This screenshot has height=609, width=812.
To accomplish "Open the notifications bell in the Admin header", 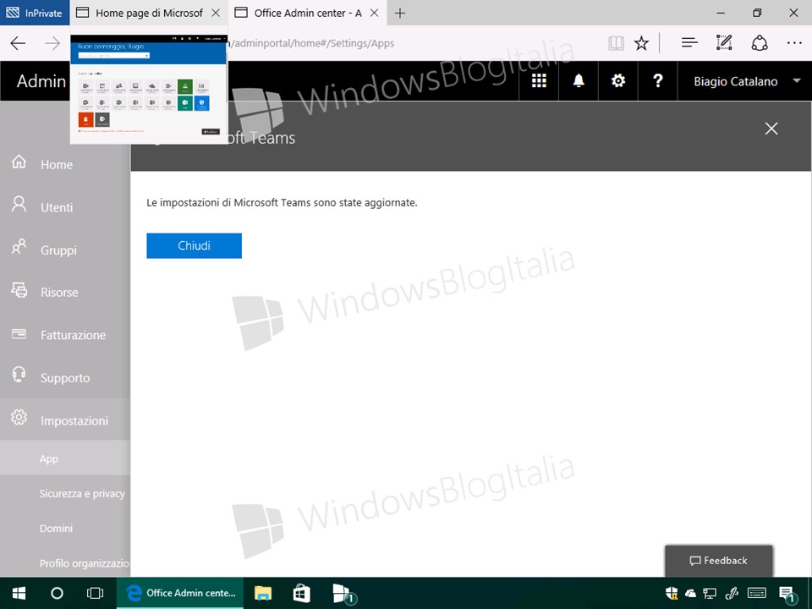I will click(x=579, y=81).
